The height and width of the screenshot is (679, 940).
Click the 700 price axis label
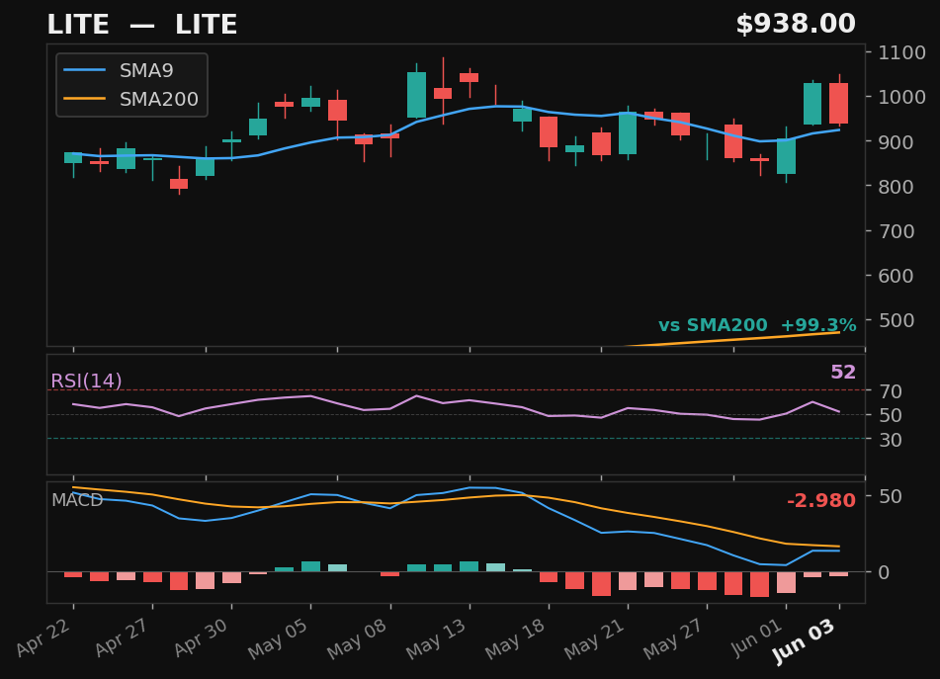[896, 231]
